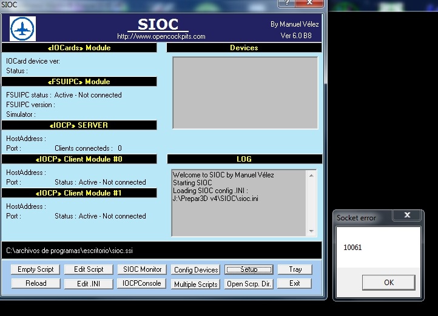Click the sioc.ini path log line
438x316 pixels.
pyautogui.click(x=215, y=199)
